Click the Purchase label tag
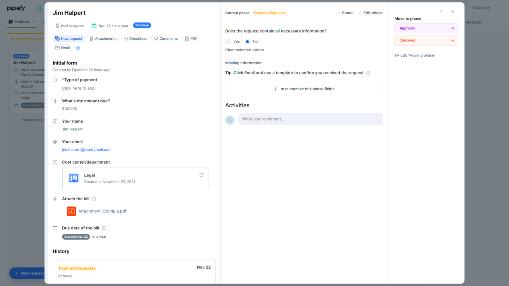 tap(142, 25)
